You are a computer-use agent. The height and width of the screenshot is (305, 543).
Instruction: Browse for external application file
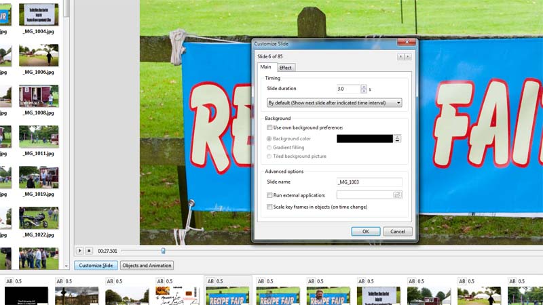coord(397,195)
